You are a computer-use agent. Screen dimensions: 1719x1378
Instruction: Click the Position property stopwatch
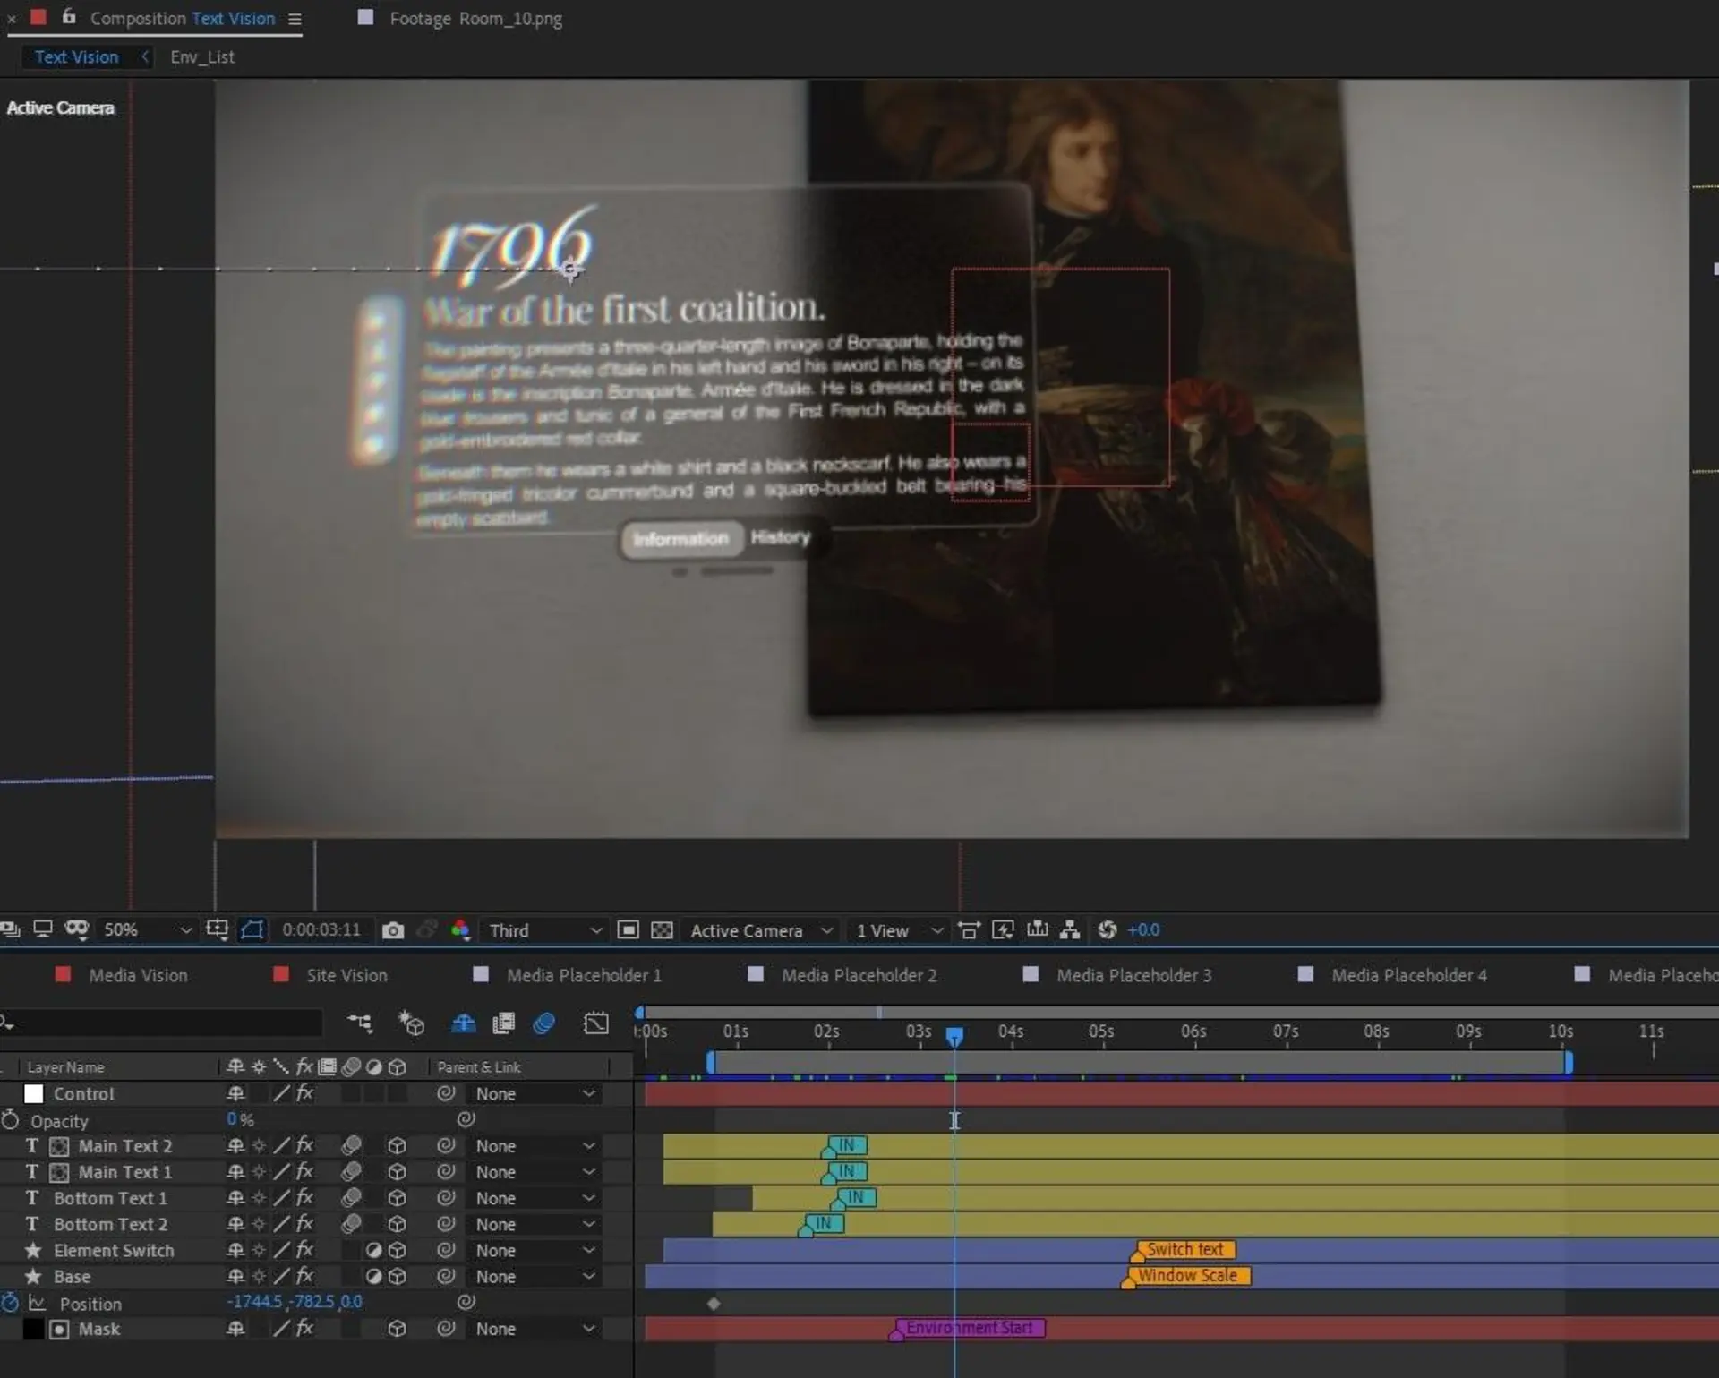click(10, 1303)
